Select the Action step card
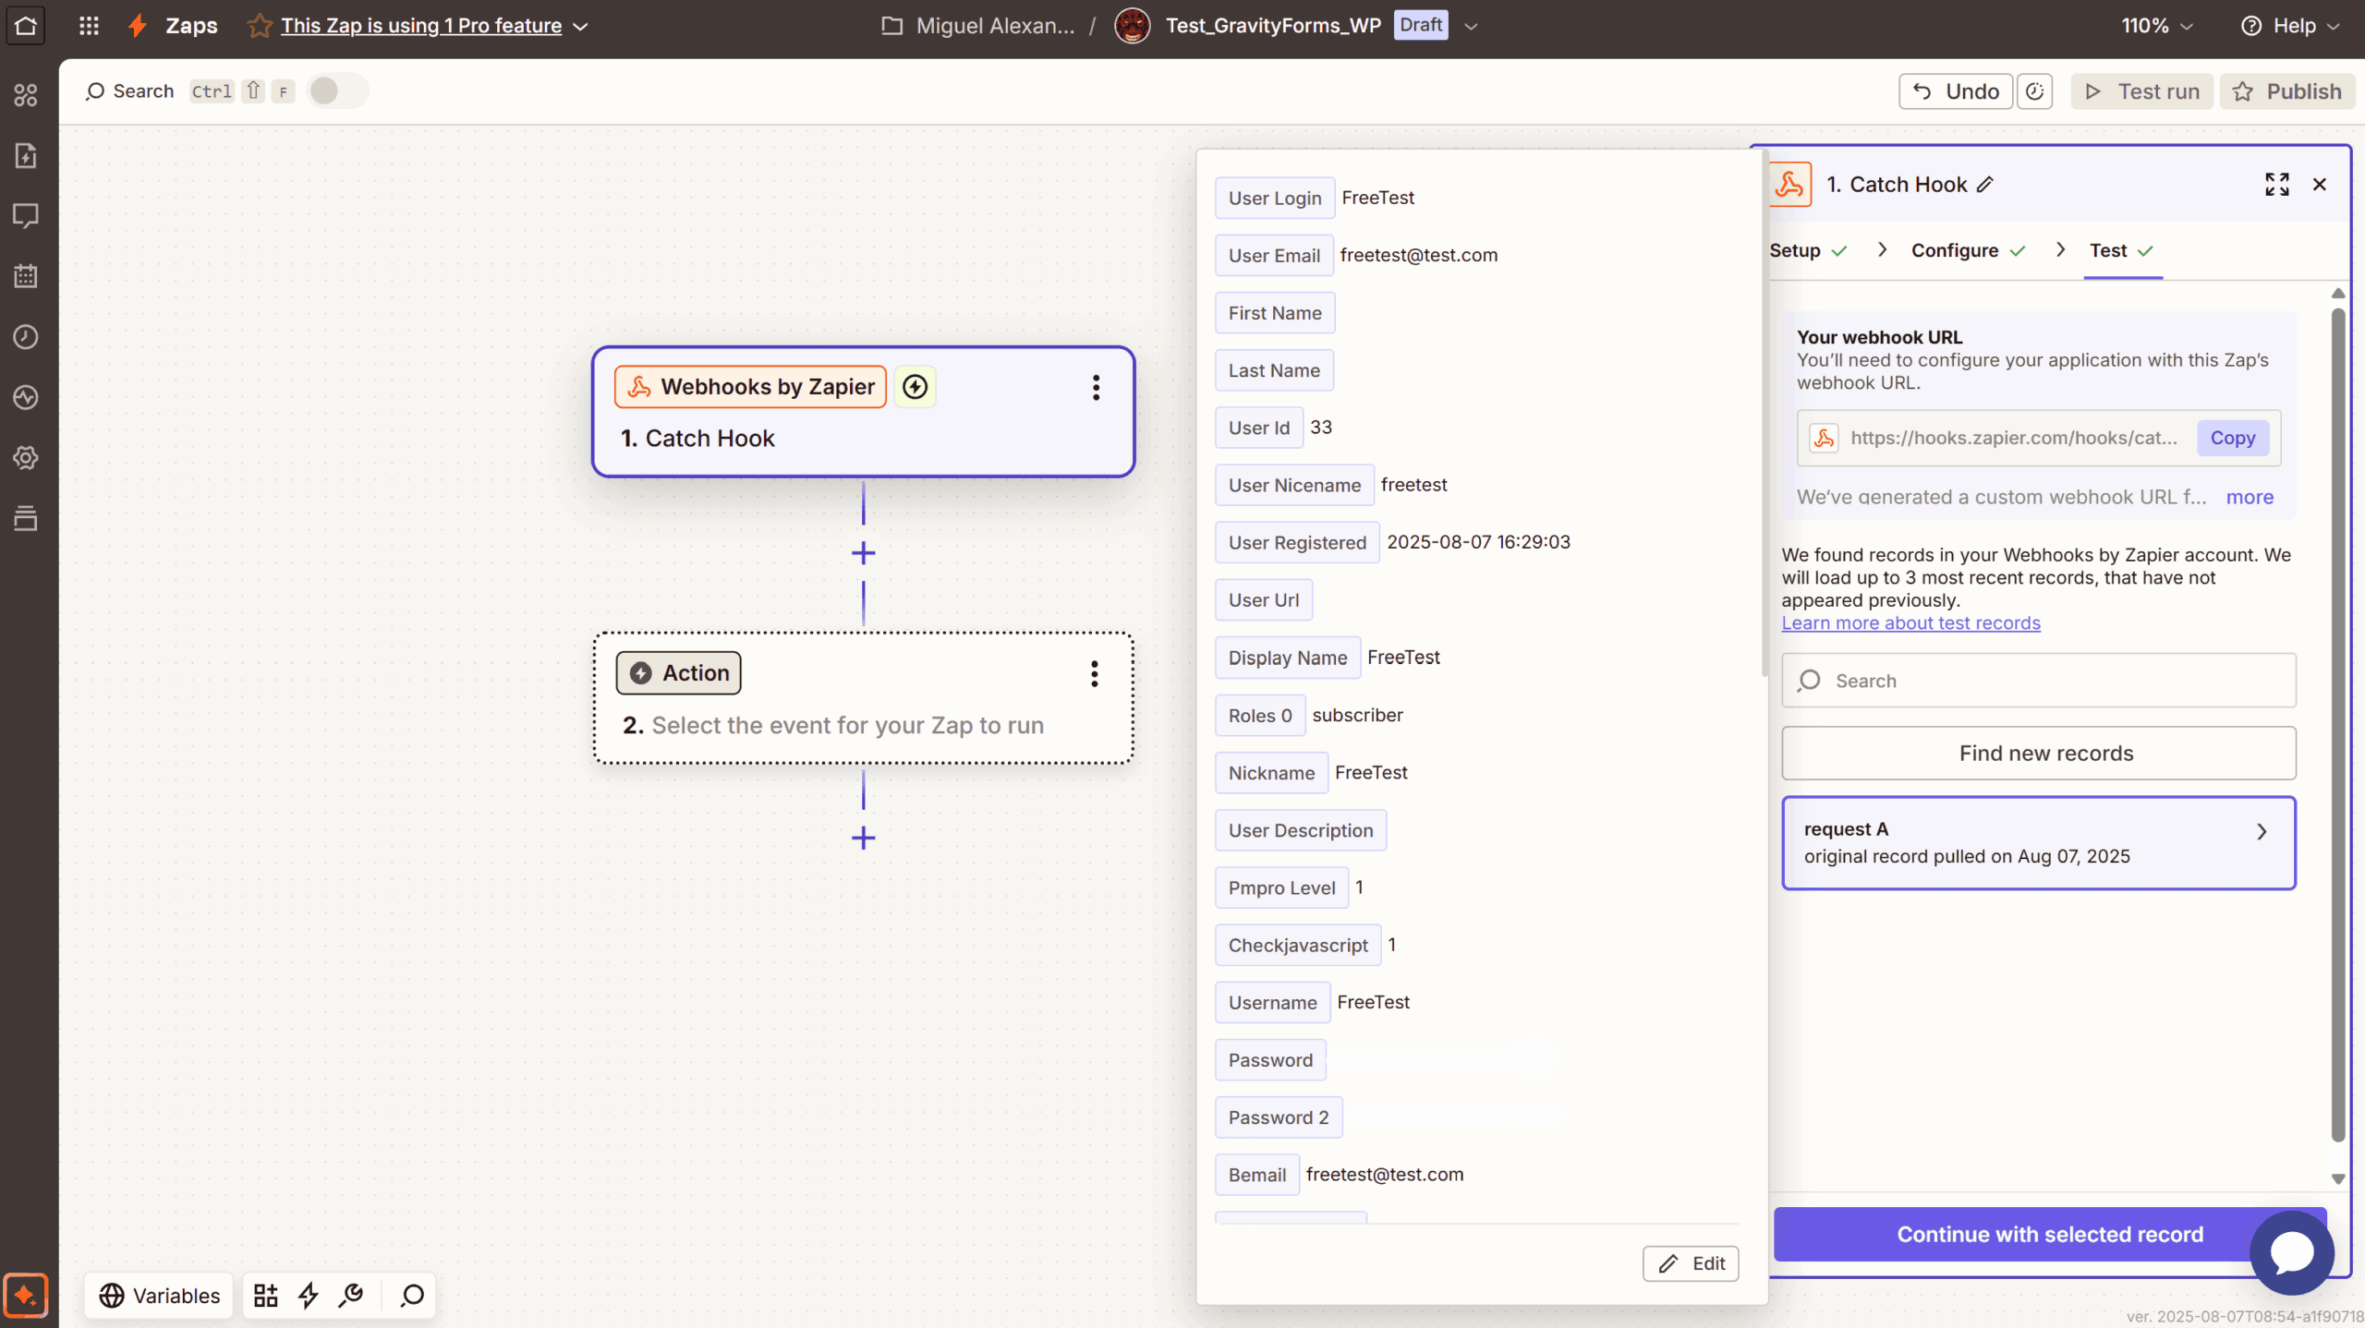Screen dimensions: 2365x1328 click(863, 698)
